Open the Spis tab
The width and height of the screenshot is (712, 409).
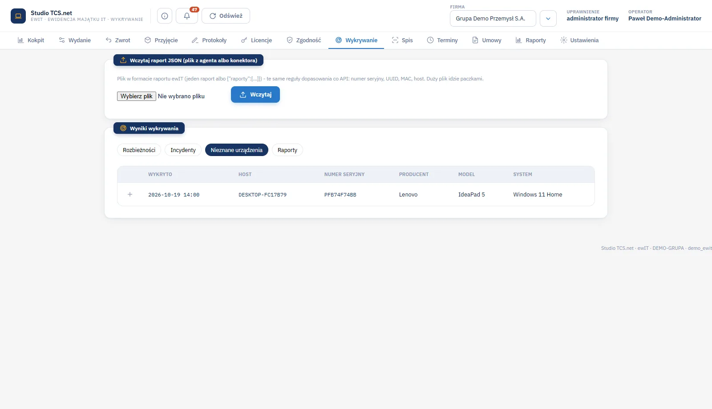402,40
